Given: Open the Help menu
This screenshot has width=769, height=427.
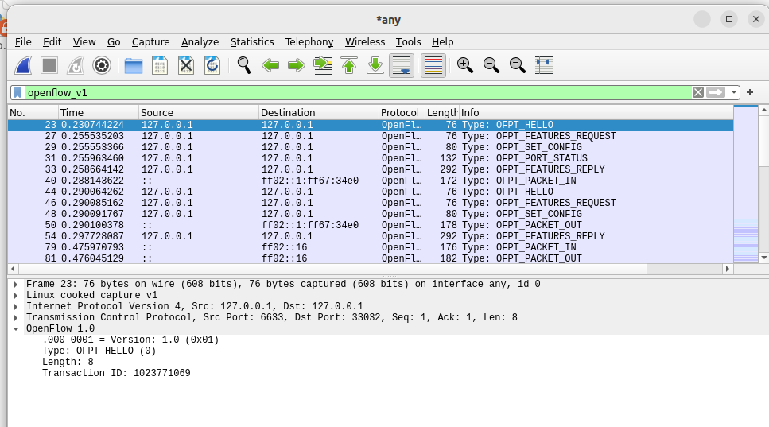Looking at the screenshot, I should point(442,42).
